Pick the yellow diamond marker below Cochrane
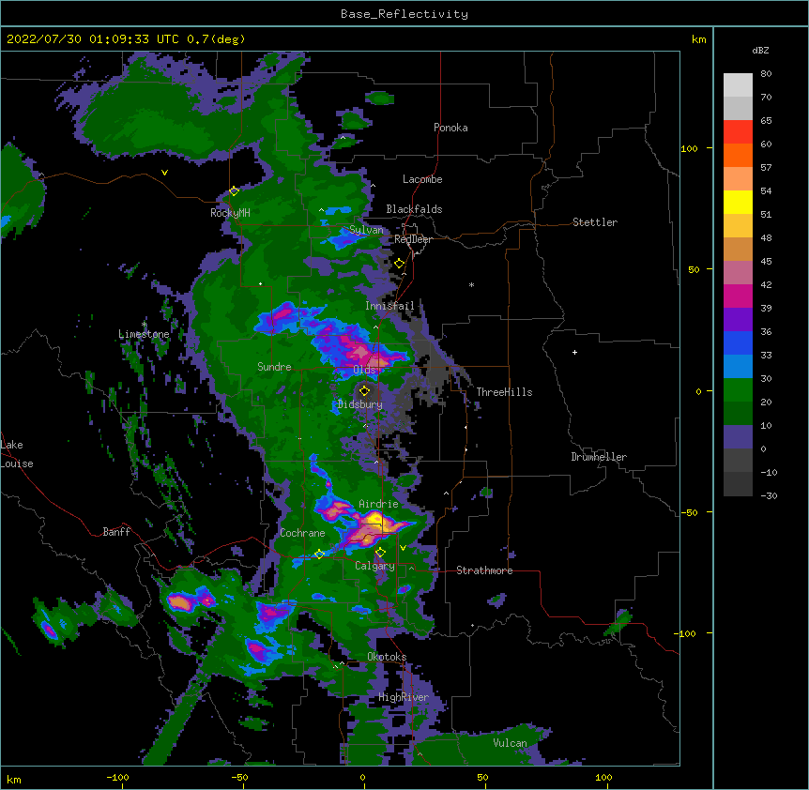The width and height of the screenshot is (809, 790). click(x=319, y=555)
